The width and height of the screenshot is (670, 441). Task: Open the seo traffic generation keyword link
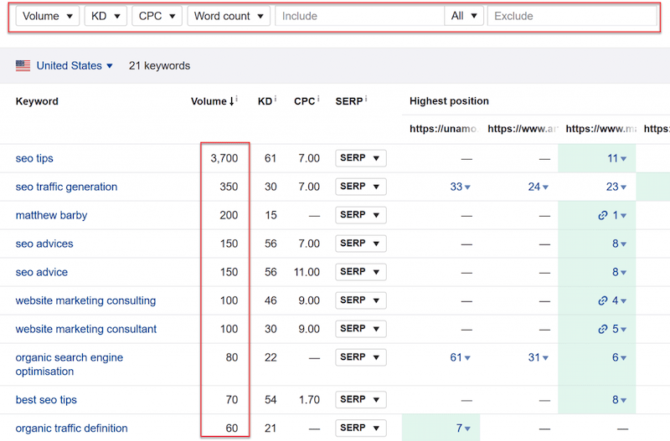66,187
